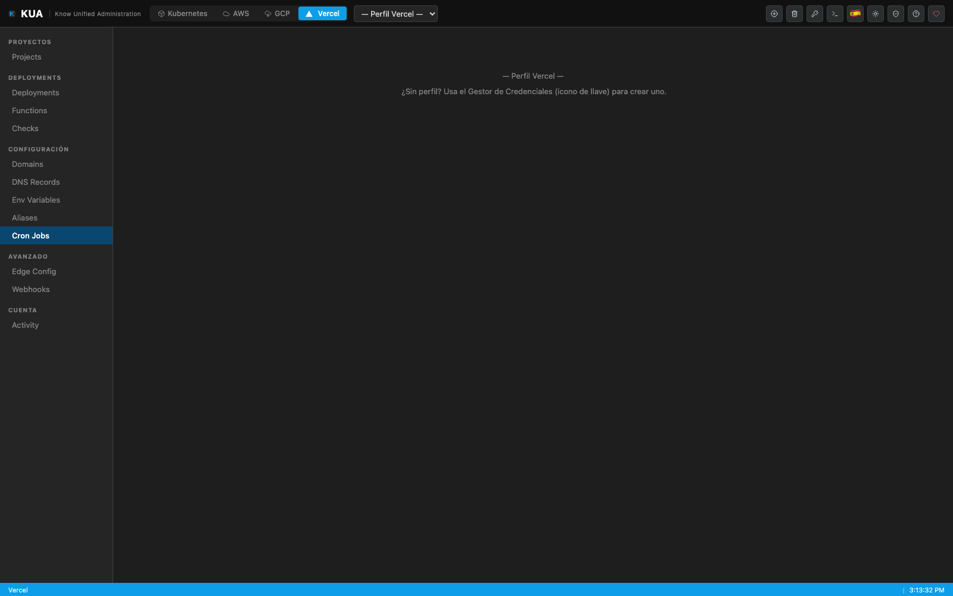
Task: Go to Functions in the sidebar
Action: pos(56,111)
